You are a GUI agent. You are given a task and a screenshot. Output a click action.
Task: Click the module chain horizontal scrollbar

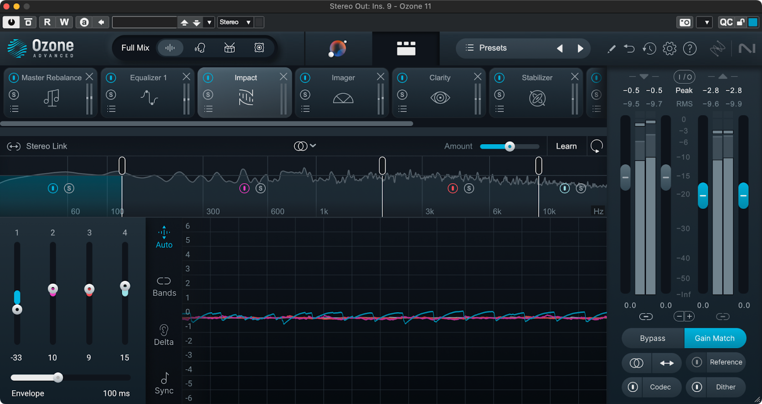tap(207, 124)
